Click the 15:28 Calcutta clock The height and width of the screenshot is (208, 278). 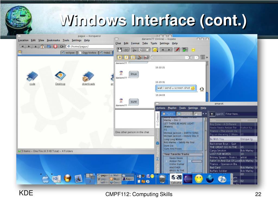click(x=176, y=179)
